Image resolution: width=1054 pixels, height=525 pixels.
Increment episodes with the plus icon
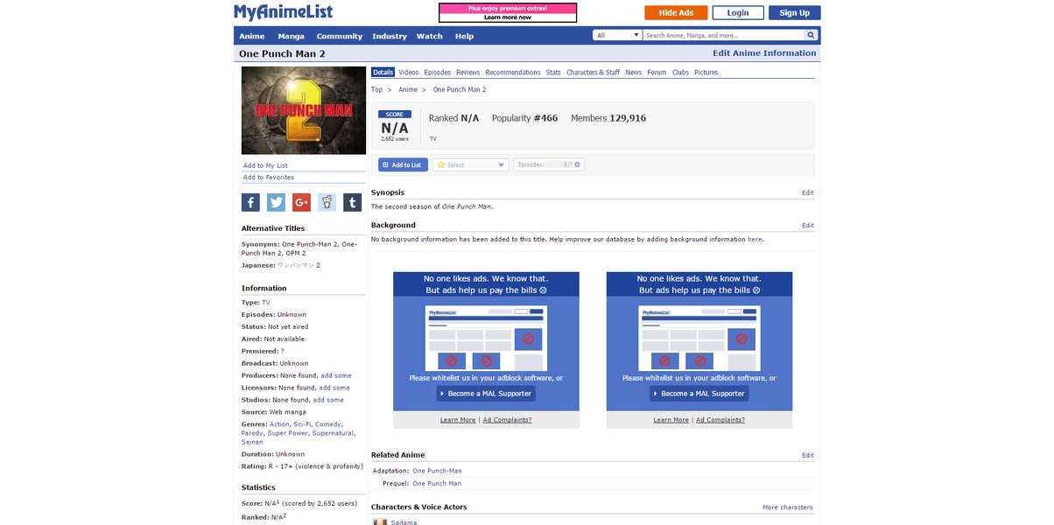click(x=578, y=164)
